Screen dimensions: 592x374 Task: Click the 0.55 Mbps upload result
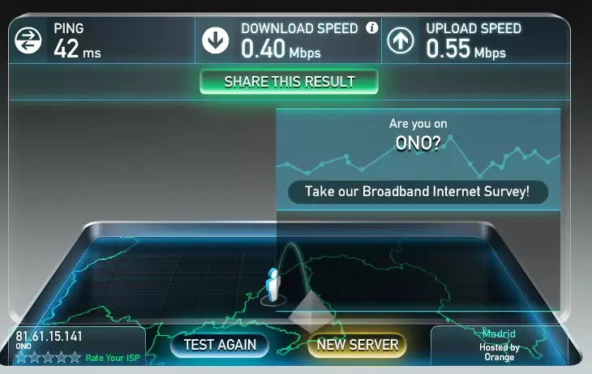pos(466,49)
